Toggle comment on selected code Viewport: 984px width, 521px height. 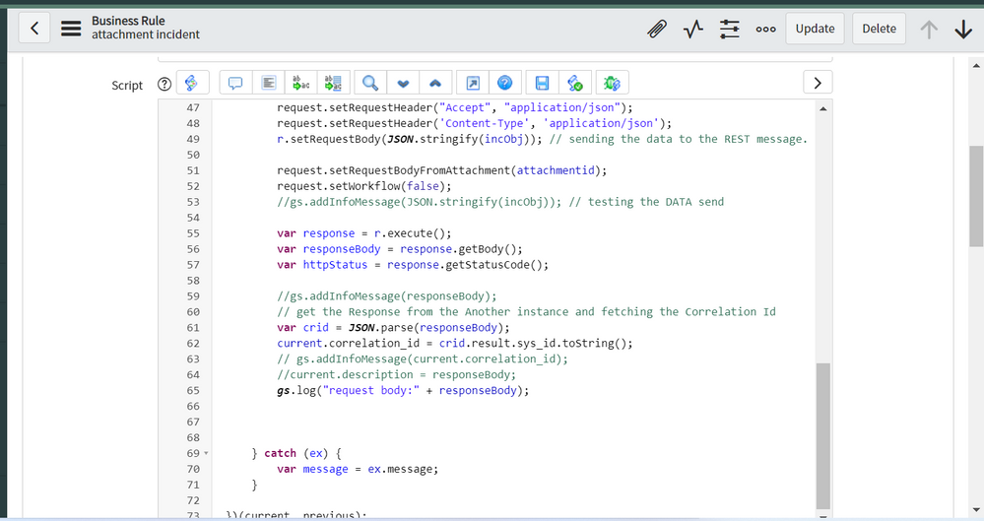coord(235,83)
